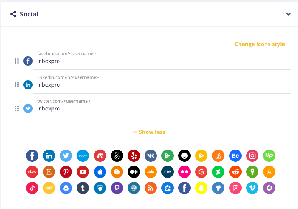Select the Snapchat icon
298x209 pixels.
click(x=201, y=188)
